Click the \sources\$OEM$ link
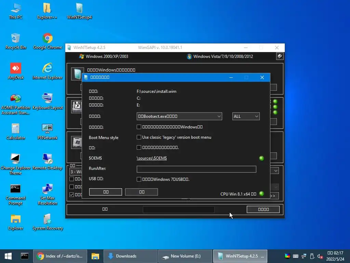The image size is (350, 263). pos(152,158)
